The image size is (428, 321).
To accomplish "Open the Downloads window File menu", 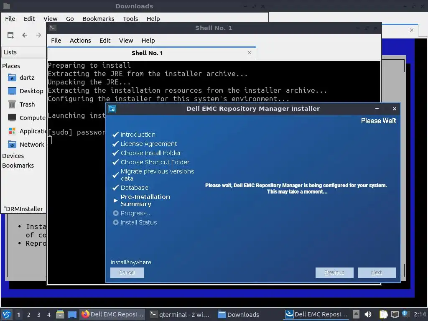I will [10, 19].
